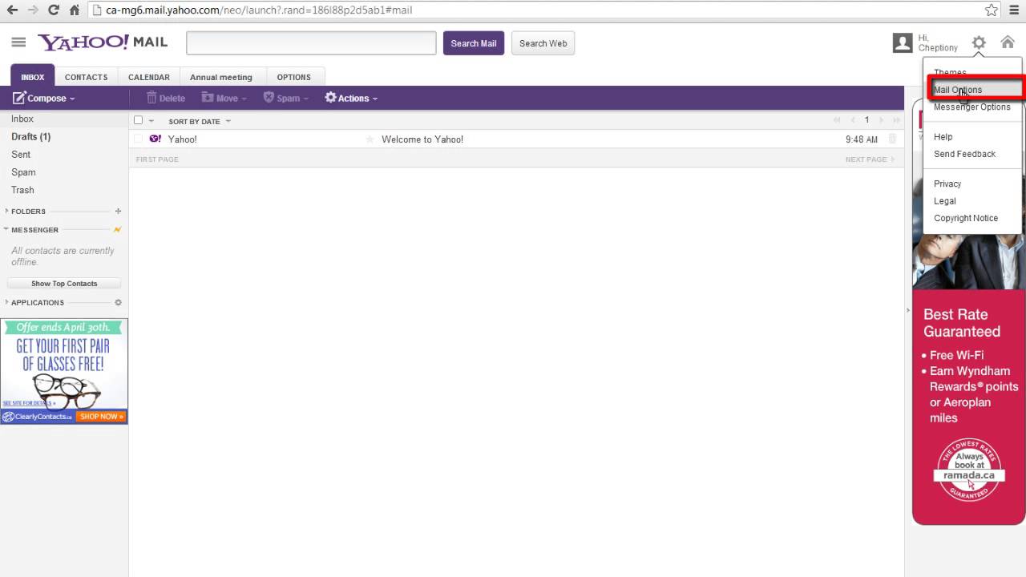
Task: Select the Welcome to Yahoo email checkbox
Action: 139,139
